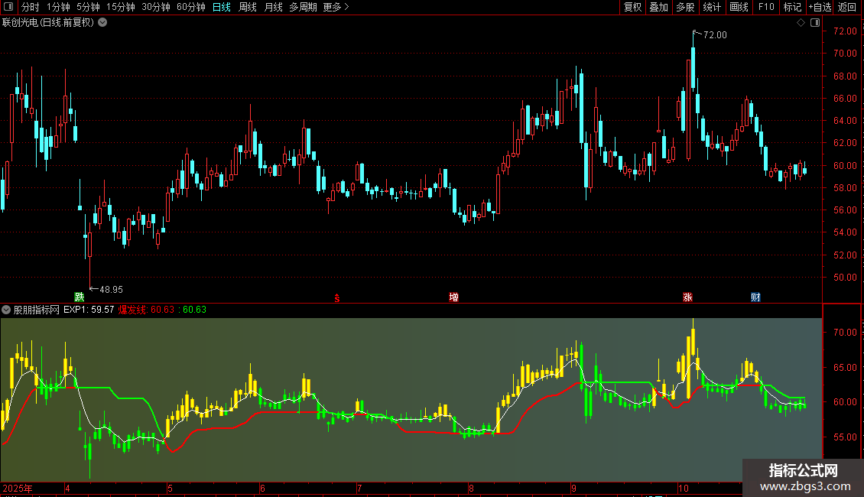The width and height of the screenshot is (864, 497).
Task: Click the 标记 mark button
Action: tap(792, 7)
